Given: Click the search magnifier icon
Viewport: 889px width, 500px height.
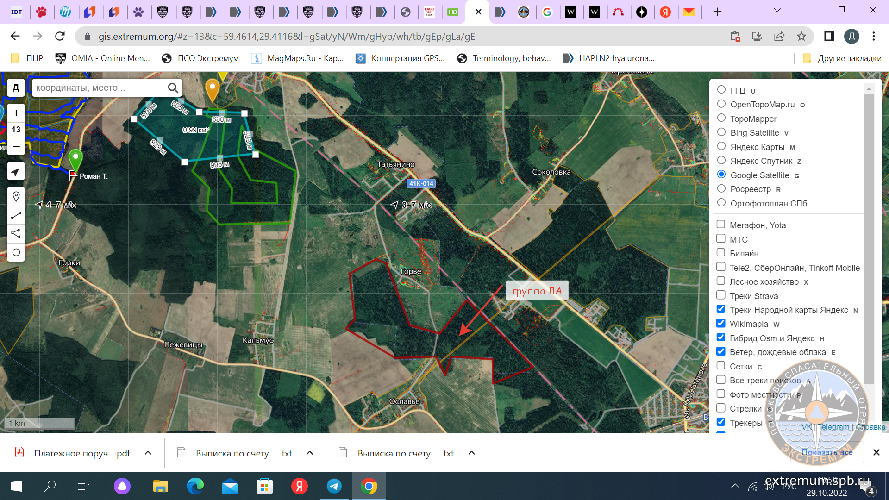Looking at the screenshot, I should [173, 87].
